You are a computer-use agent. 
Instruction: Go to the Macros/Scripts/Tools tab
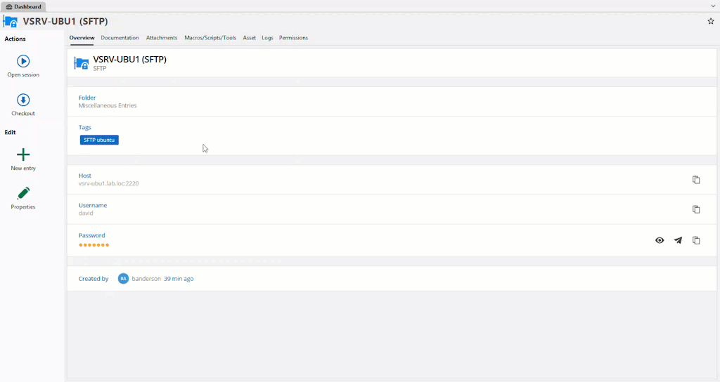tap(210, 38)
